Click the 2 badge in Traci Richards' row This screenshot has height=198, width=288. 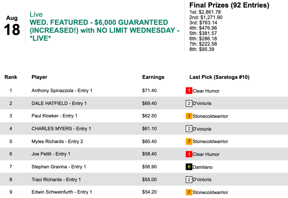click(189, 179)
